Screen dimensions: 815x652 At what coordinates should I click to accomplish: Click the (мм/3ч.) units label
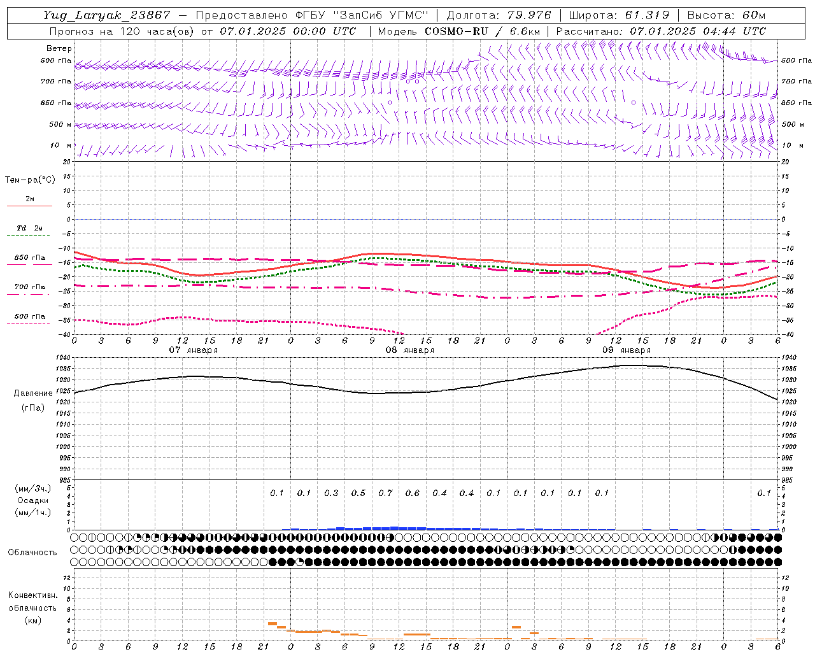[x=33, y=488]
